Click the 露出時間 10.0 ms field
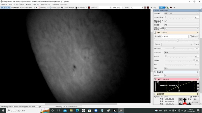 tap(175, 36)
